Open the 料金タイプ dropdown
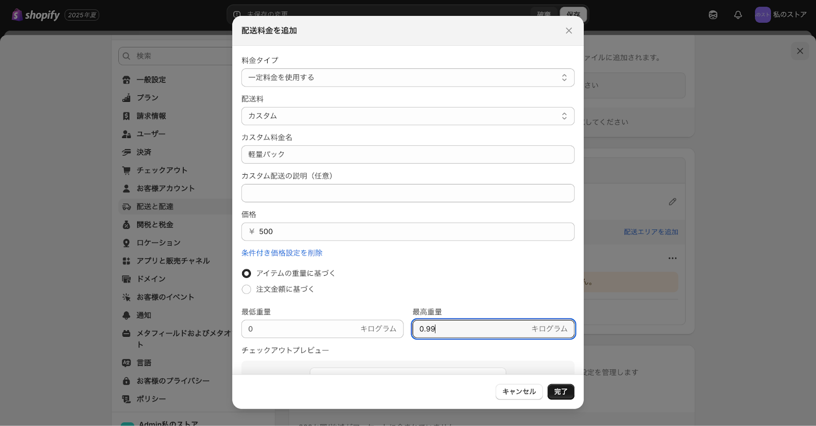This screenshot has height=426, width=816. pos(408,77)
